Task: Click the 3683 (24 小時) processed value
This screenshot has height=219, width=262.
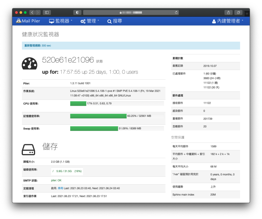Action: point(212,78)
